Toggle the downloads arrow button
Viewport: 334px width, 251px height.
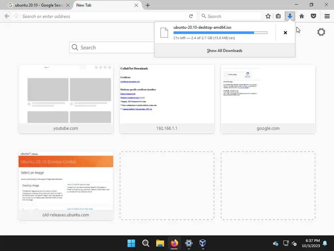click(x=290, y=16)
